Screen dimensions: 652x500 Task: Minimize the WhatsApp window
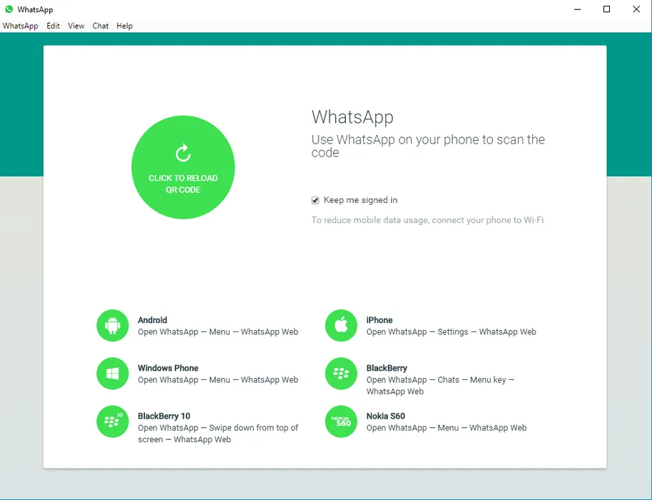point(576,9)
